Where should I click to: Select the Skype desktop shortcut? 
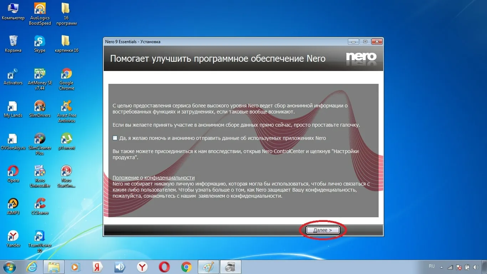40,42
